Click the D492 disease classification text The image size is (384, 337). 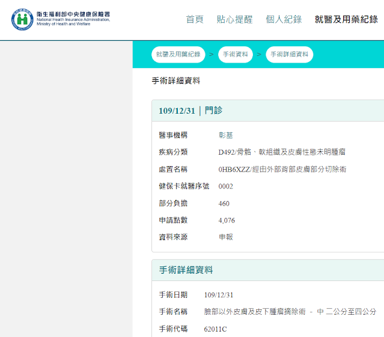pyautogui.click(x=281, y=152)
